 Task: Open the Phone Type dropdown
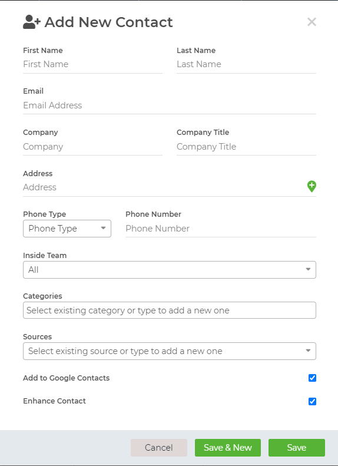[x=67, y=229]
